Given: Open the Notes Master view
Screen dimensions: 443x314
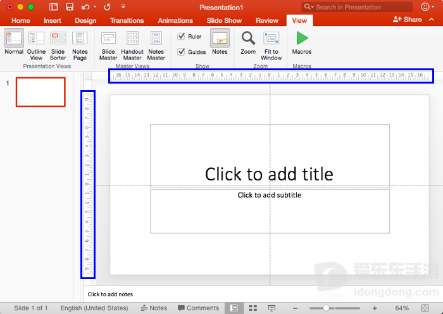Looking at the screenshot, I should [x=156, y=46].
